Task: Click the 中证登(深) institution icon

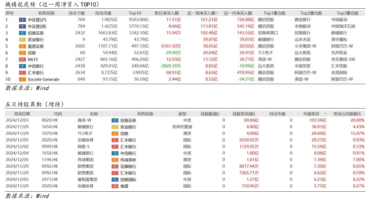Action: click(22, 26)
